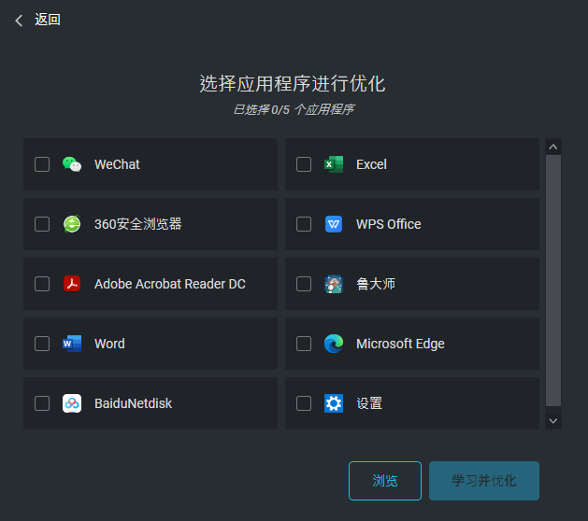Enable the Microsoft Edge checkbox

tap(304, 344)
